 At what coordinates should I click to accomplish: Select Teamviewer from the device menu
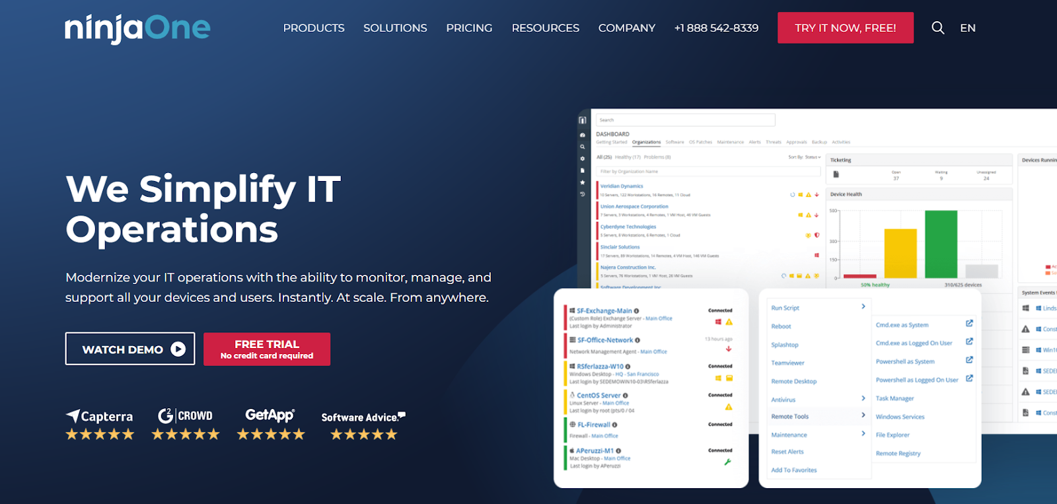click(x=787, y=363)
